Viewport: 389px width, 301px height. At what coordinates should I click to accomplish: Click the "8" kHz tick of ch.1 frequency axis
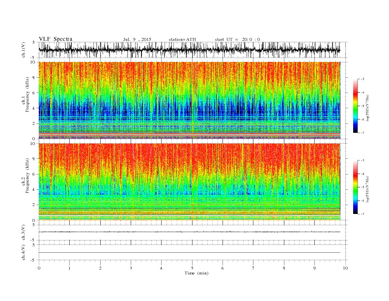click(34, 78)
